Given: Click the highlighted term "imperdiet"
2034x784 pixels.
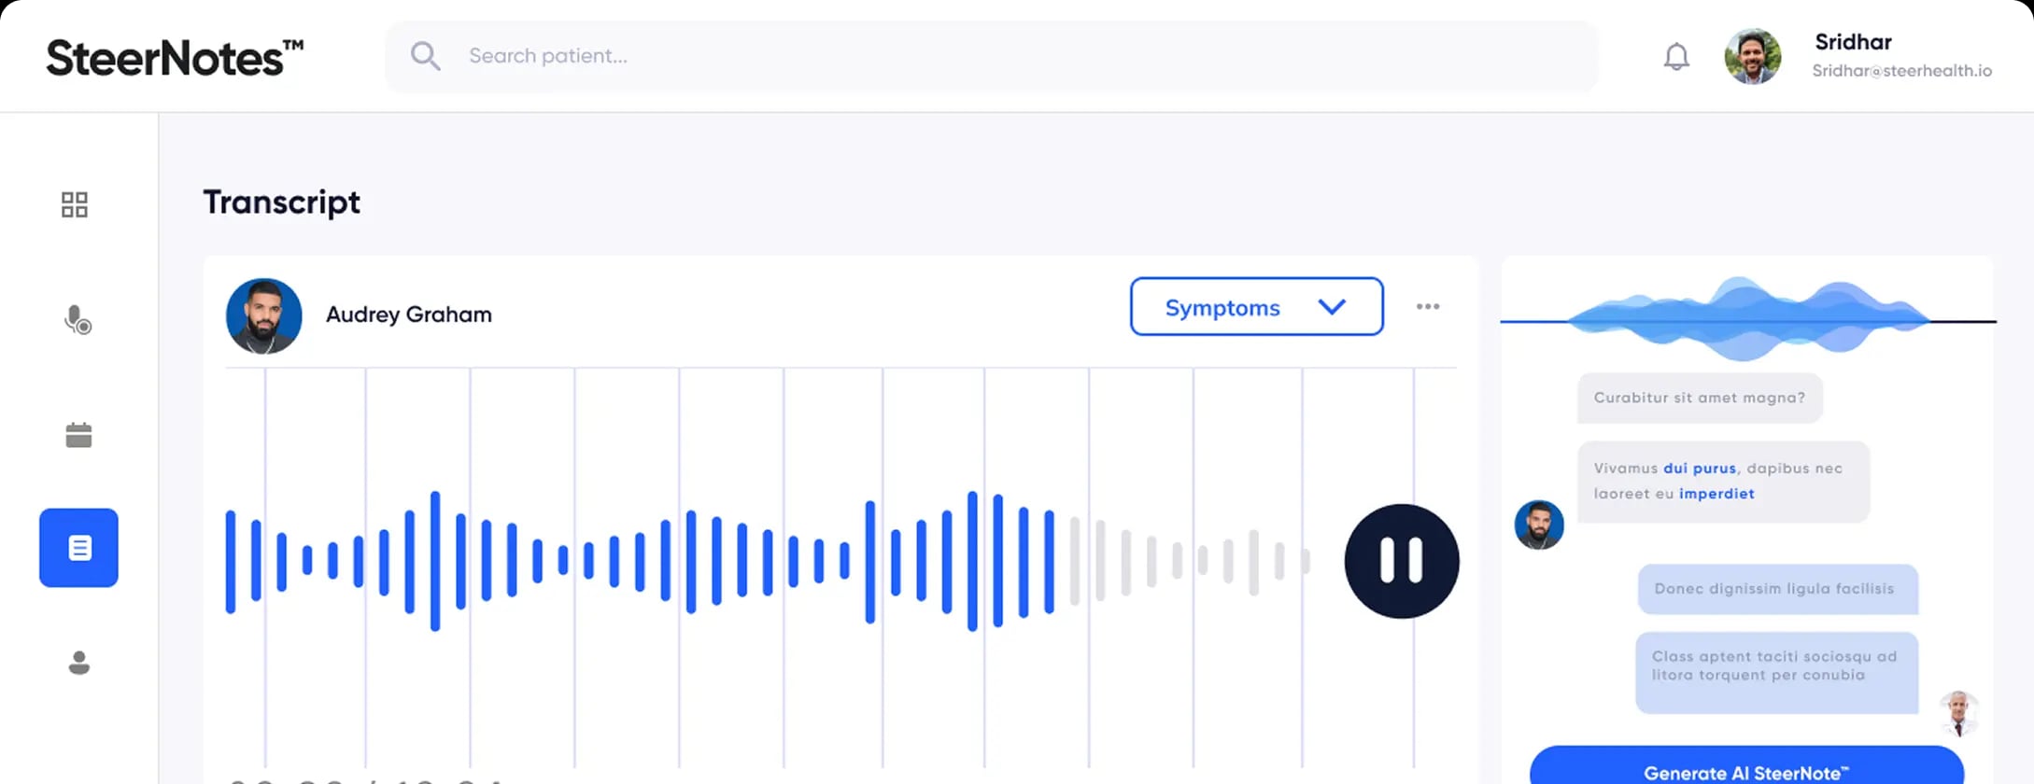Looking at the screenshot, I should click(x=1716, y=494).
